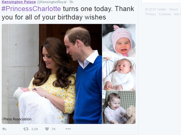181x135 pixels.
Task: Open the About footer link
Action: (x=173, y=9)
